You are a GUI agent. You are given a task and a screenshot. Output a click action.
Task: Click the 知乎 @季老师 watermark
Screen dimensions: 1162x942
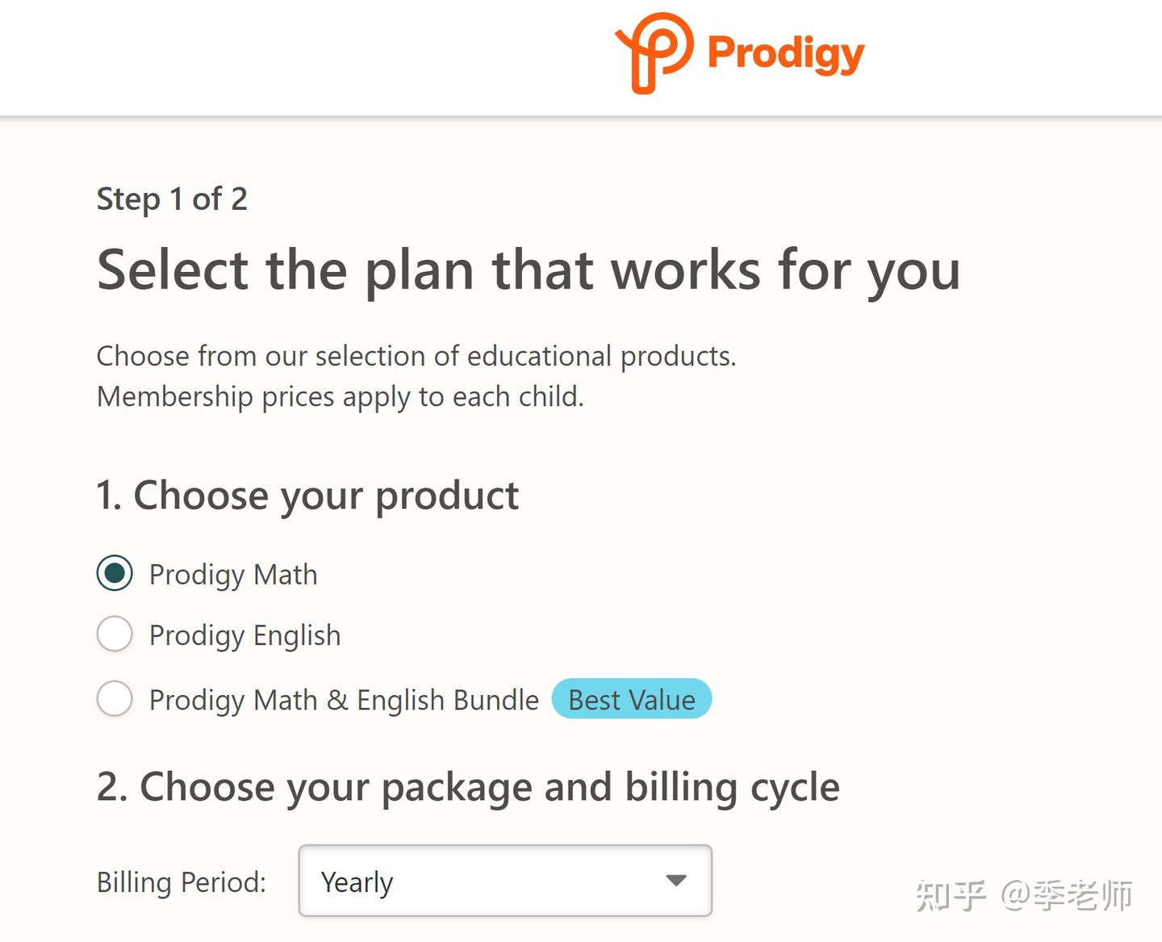[x=1022, y=894]
